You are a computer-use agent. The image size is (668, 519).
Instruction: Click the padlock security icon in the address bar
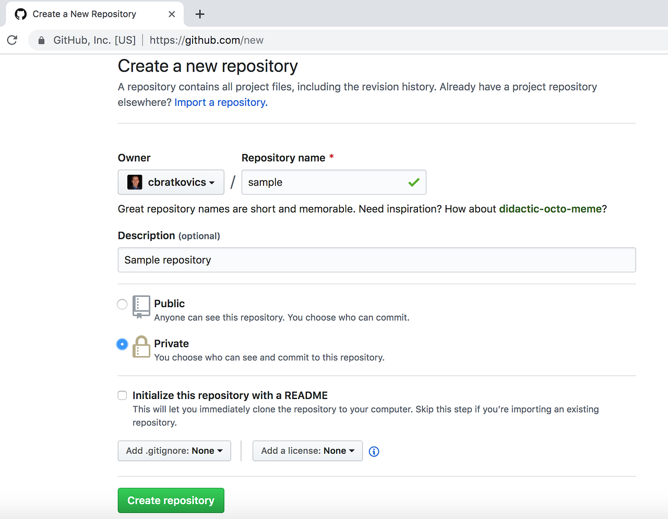click(x=41, y=40)
